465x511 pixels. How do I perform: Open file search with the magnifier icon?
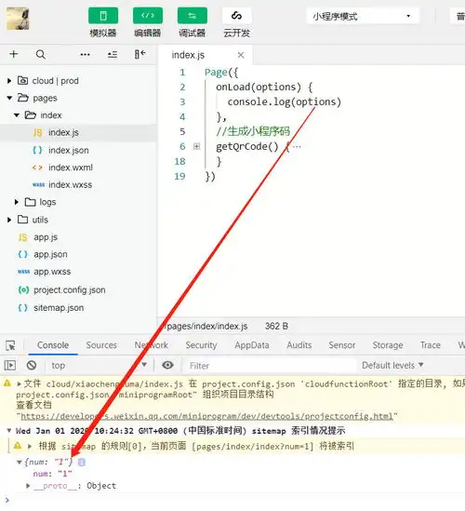41,54
